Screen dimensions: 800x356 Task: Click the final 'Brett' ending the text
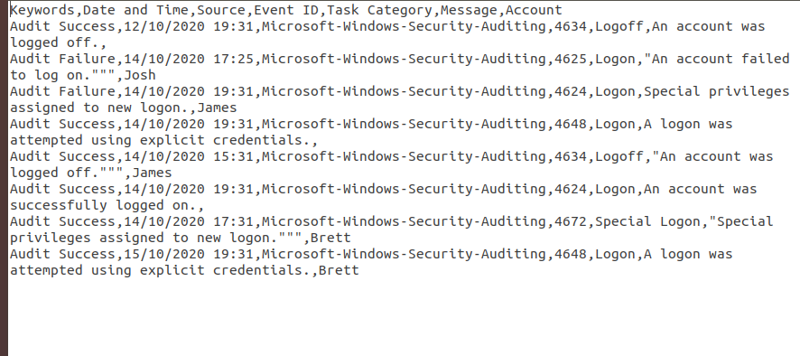click(x=339, y=270)
